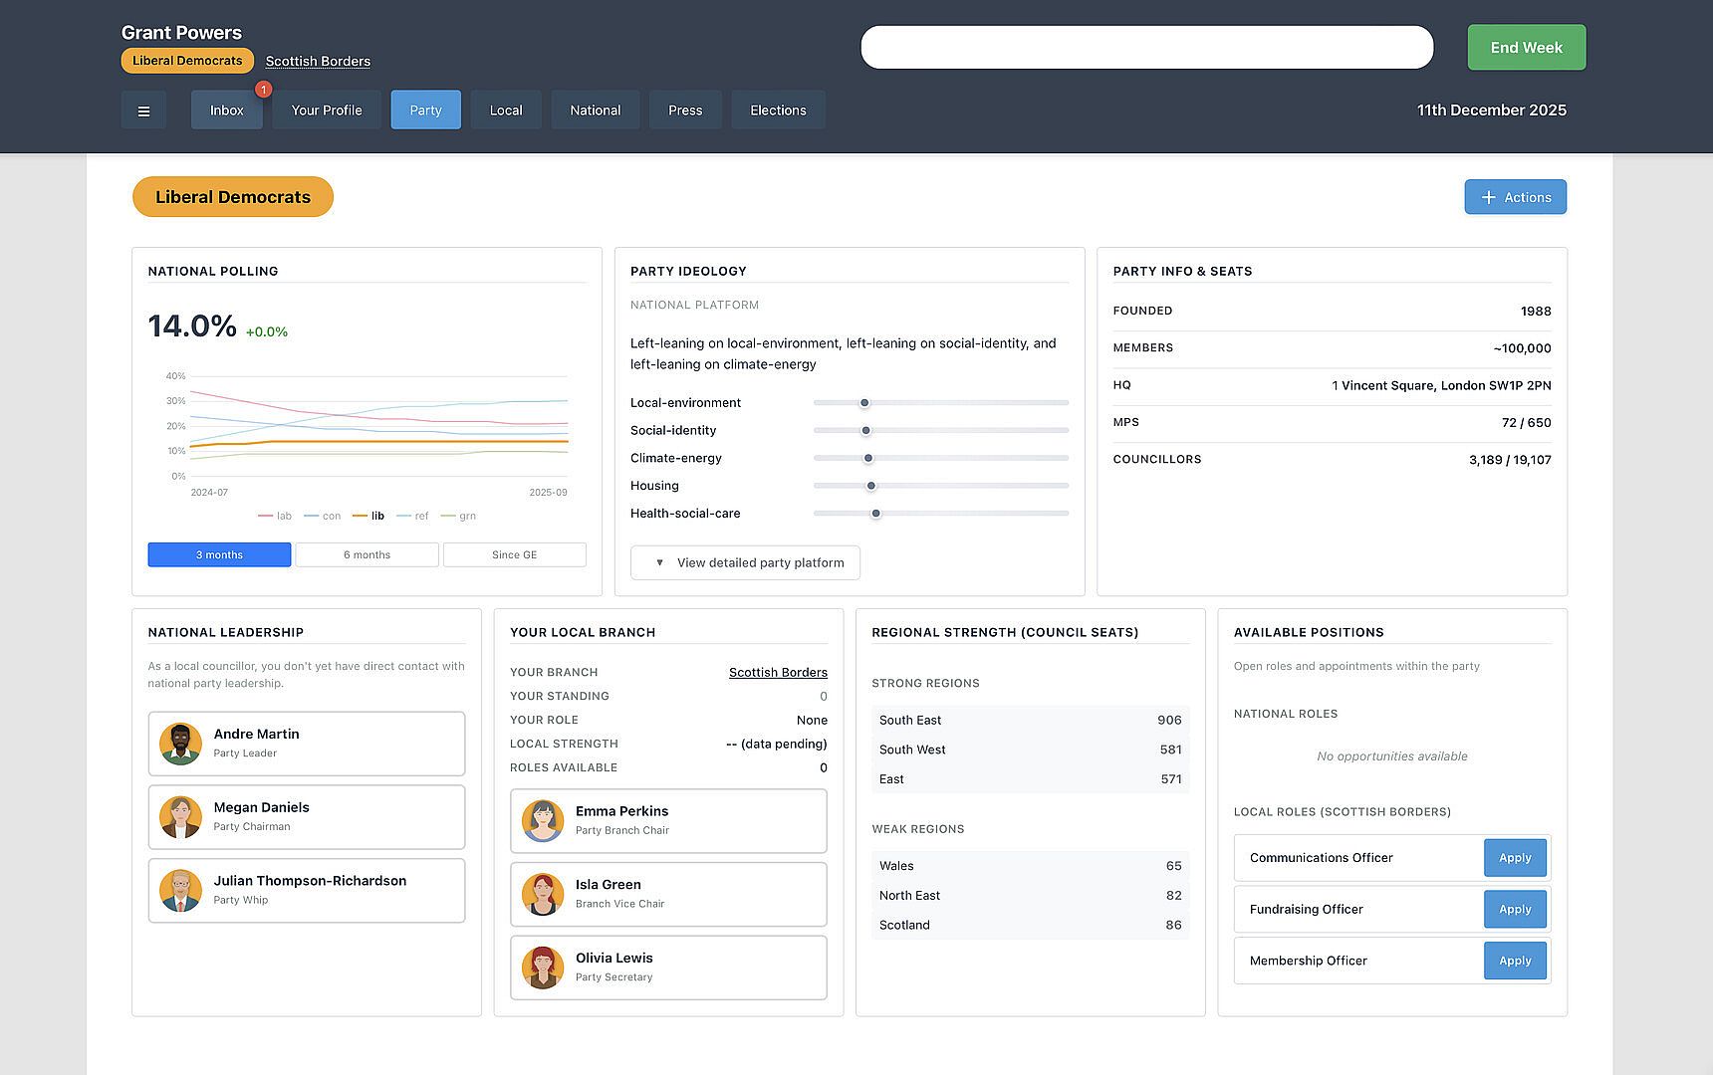Viewport: 1713px width, 1075px height.
Task: Adjust the Housing ideology slider handle
Action: (870, 486)
